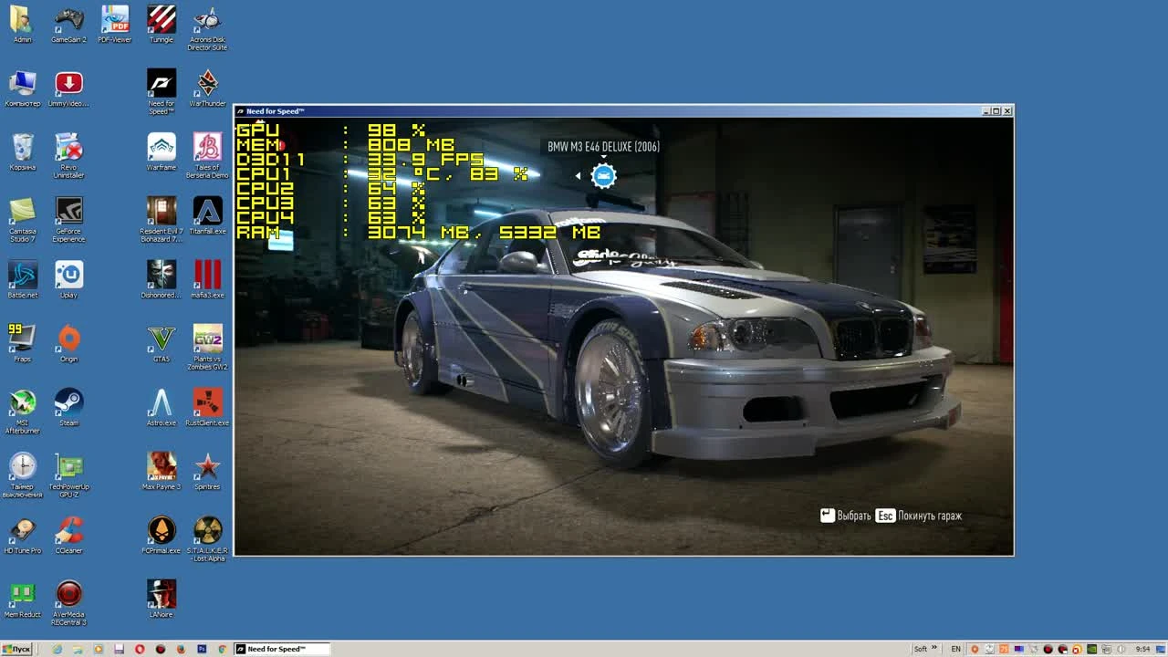Open the EN language indicator menu
This screenshot has height=657, width=1168.
pyautogui.click(x=955, y=648)
